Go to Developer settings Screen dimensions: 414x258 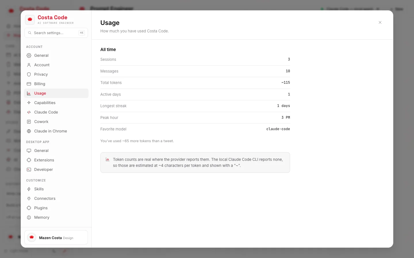point(56,169)
